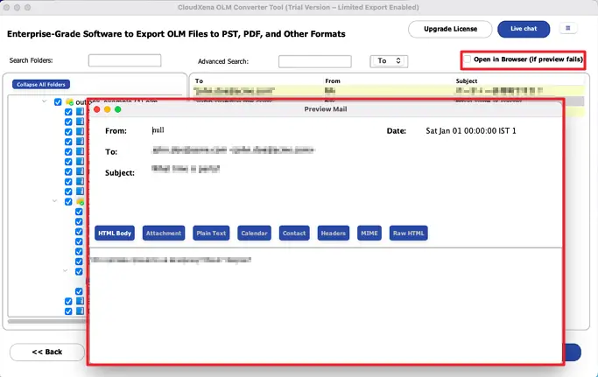The height and width of the screenshot is (377, 598).
Task: Show the Plain Text view
Action: coord(211,234)
